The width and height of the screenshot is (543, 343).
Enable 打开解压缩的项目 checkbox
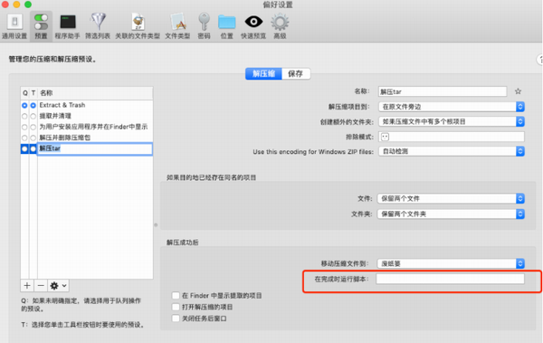click(x=176, y=307)
